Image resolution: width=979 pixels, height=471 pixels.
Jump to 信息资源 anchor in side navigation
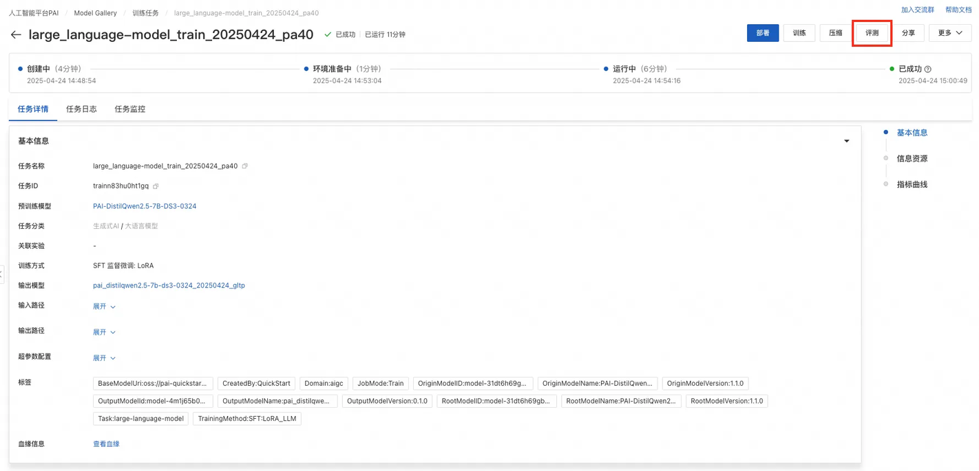click(912, 159)
